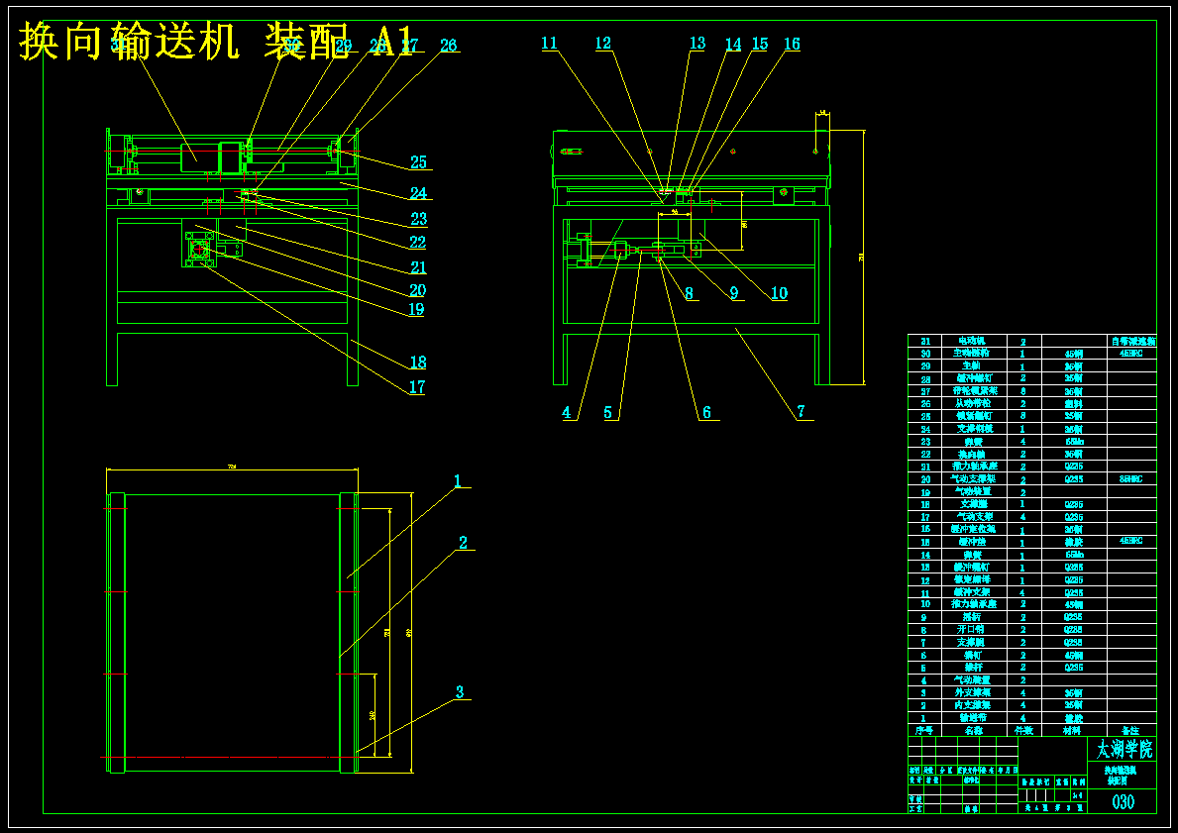Viewport: 1178px width, 833px height.
Task: Select callout number 2 beside the plan view
Action: point(463,543)
